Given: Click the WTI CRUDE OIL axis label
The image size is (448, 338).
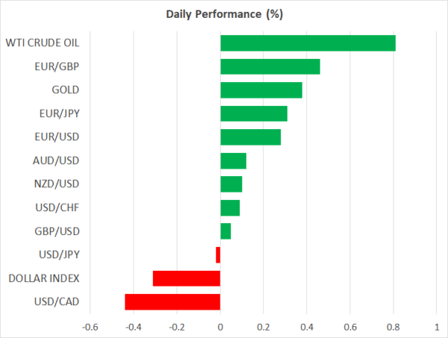Looking at the screenshot, I should 43,43.
